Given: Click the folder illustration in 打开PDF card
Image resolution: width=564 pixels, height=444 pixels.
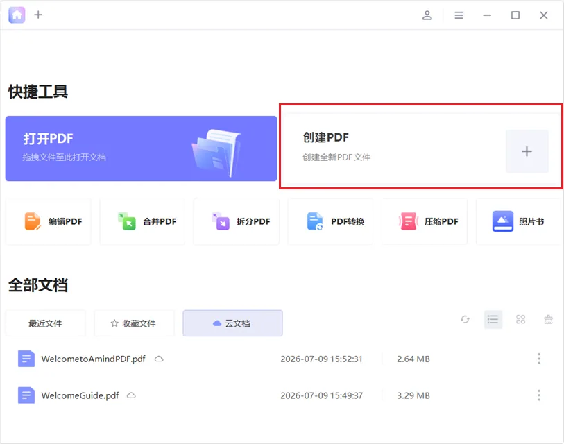Looking at the screenshot, I should pyautogui.click(x=216, y=153).
